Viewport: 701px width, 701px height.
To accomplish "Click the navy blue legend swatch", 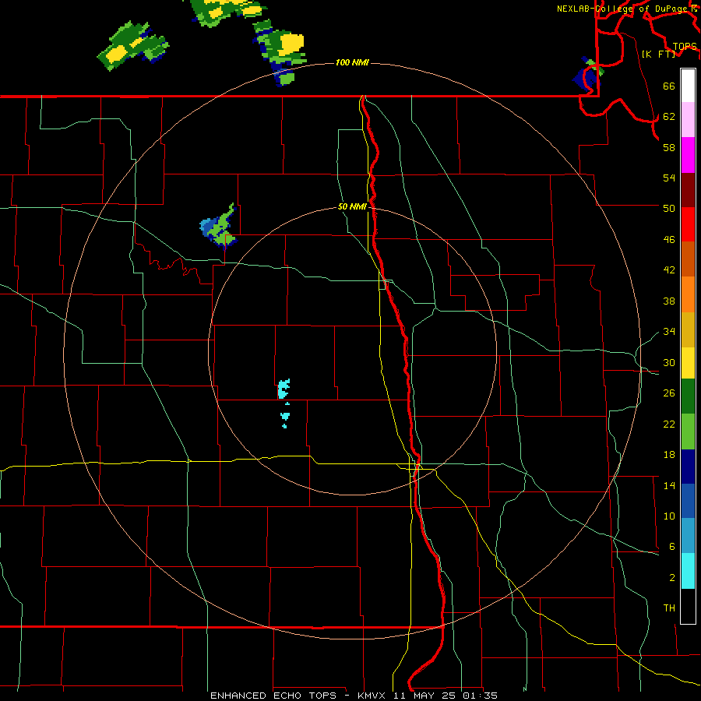I will [x=688, y=467].
